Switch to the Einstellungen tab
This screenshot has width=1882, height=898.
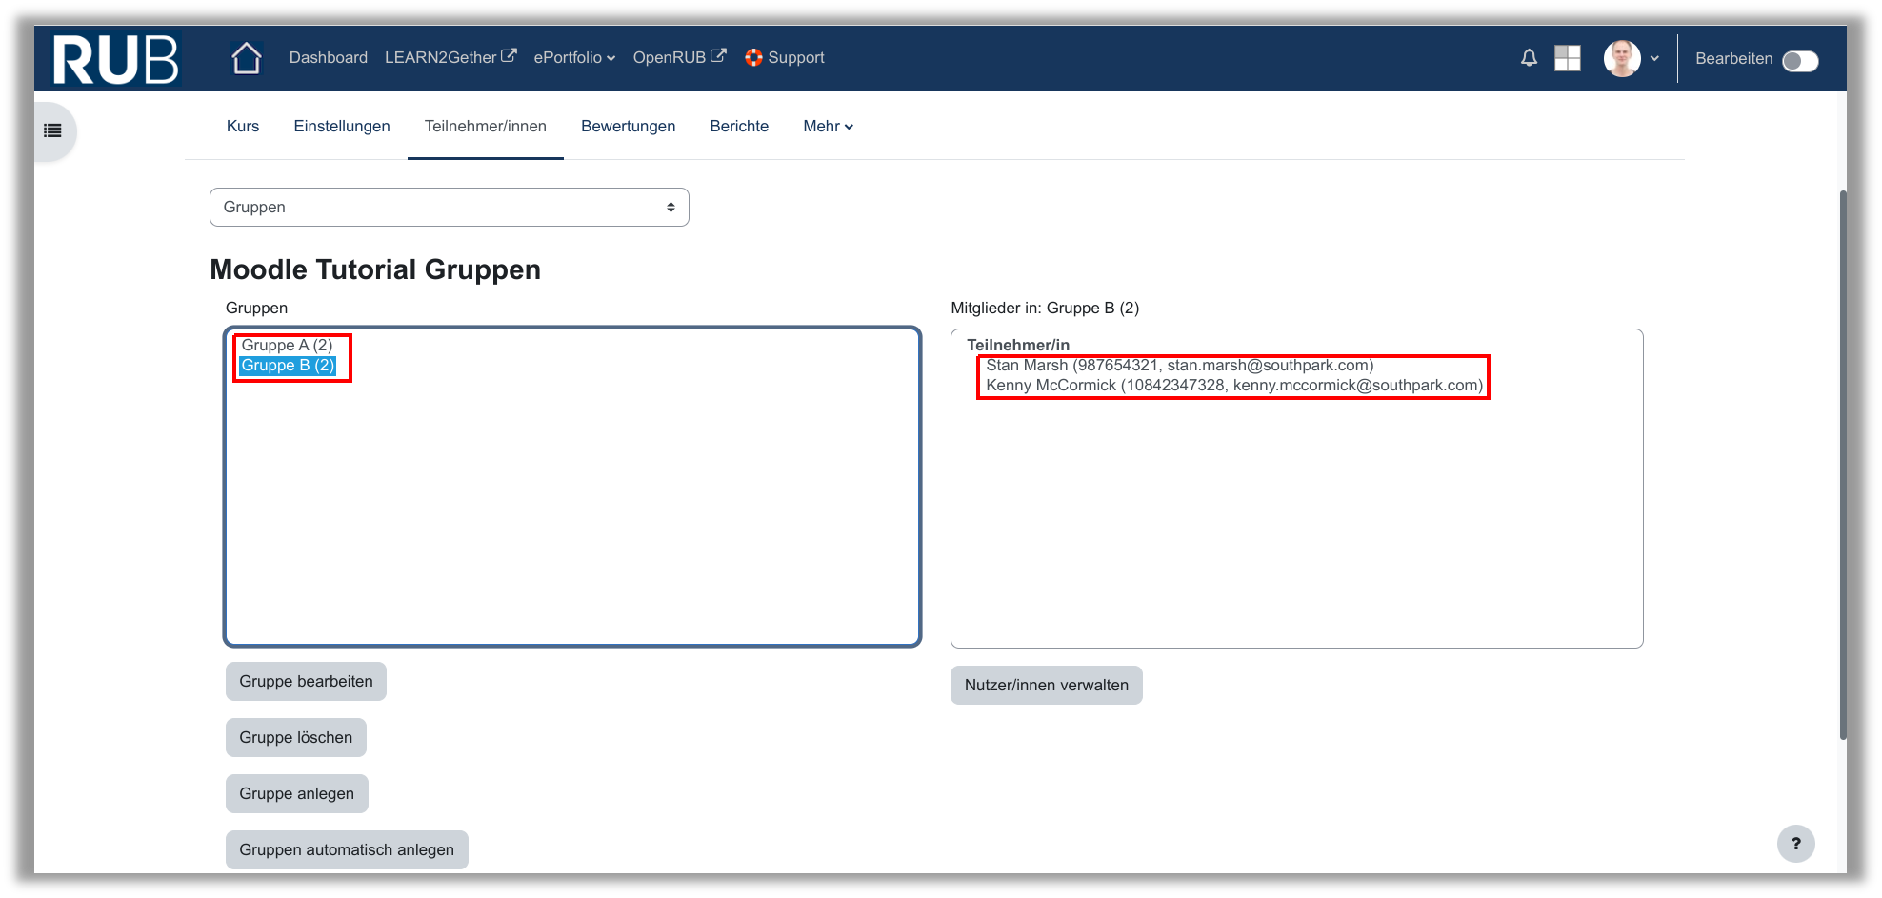(x=342, y=127)
